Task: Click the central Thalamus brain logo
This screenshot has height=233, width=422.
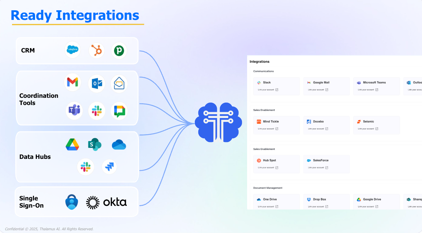Action: [218, 123]
